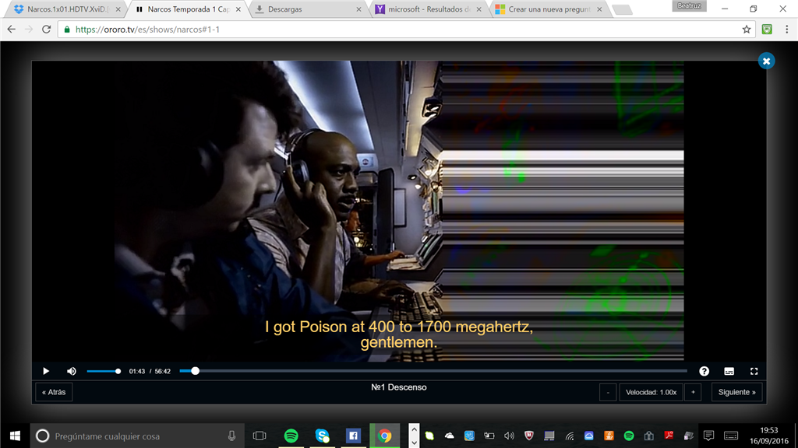Viewport: 798px width, 448px height.
Task: Open the battery power tray icon
Action: tap(489, 436)
